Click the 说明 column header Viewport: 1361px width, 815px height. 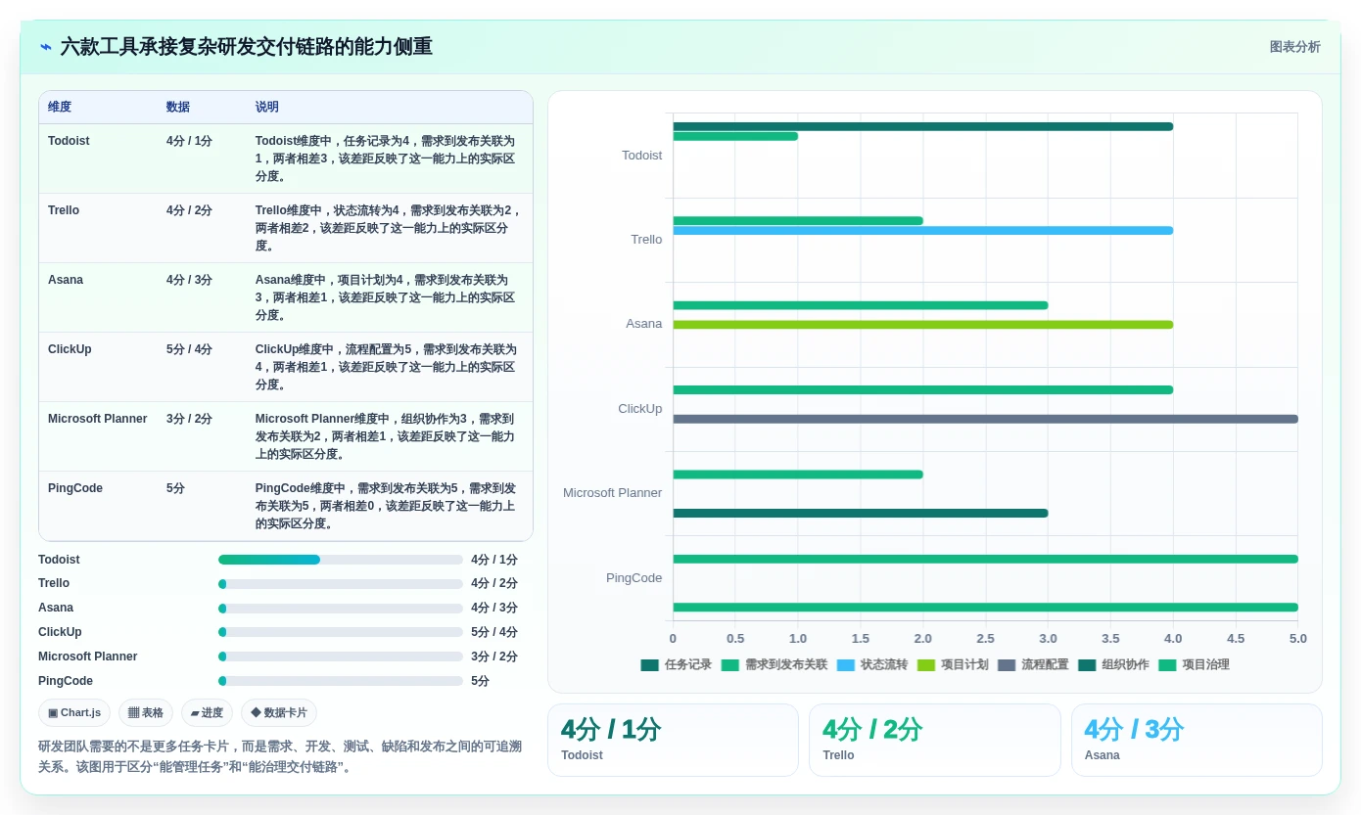click(267, 107)
